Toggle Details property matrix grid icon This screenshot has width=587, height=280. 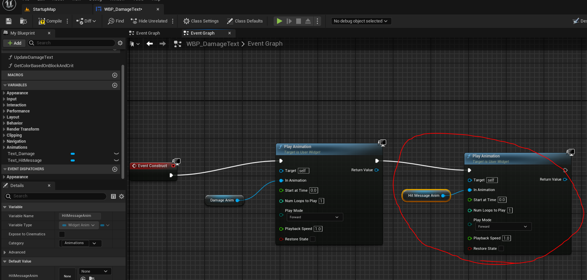(x=113, y=196)
